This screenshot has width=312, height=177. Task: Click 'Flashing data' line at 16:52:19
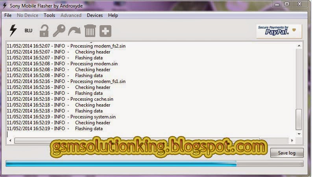click(55, 129)
